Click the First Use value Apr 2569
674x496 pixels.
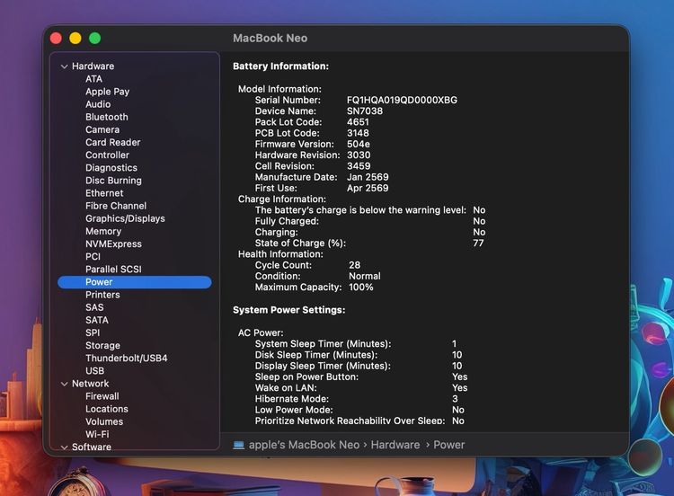click(368, 189)
